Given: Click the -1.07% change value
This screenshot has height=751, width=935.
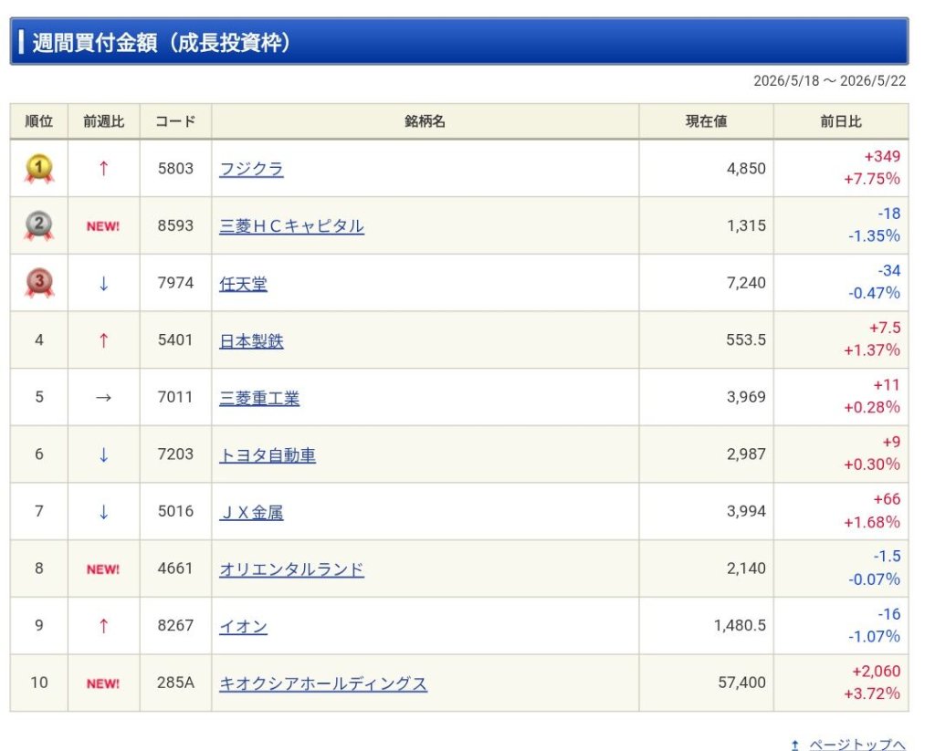Looking at the screenshot, I should [874, 637].
